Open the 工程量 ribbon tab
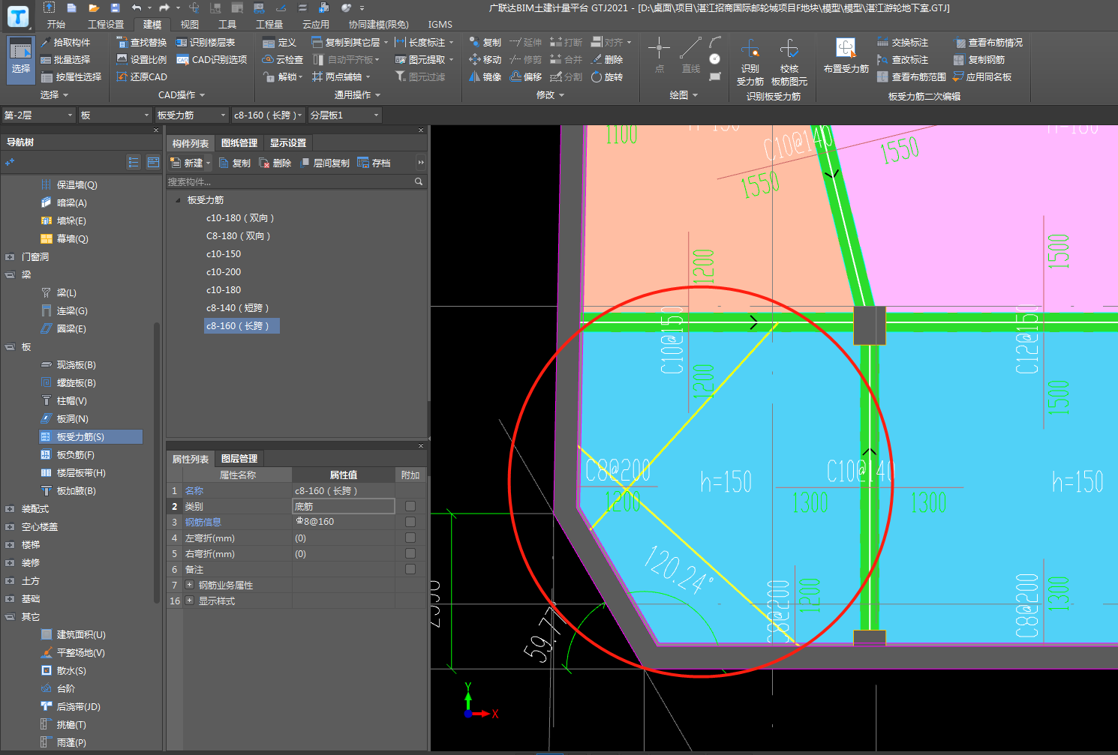 269,24
